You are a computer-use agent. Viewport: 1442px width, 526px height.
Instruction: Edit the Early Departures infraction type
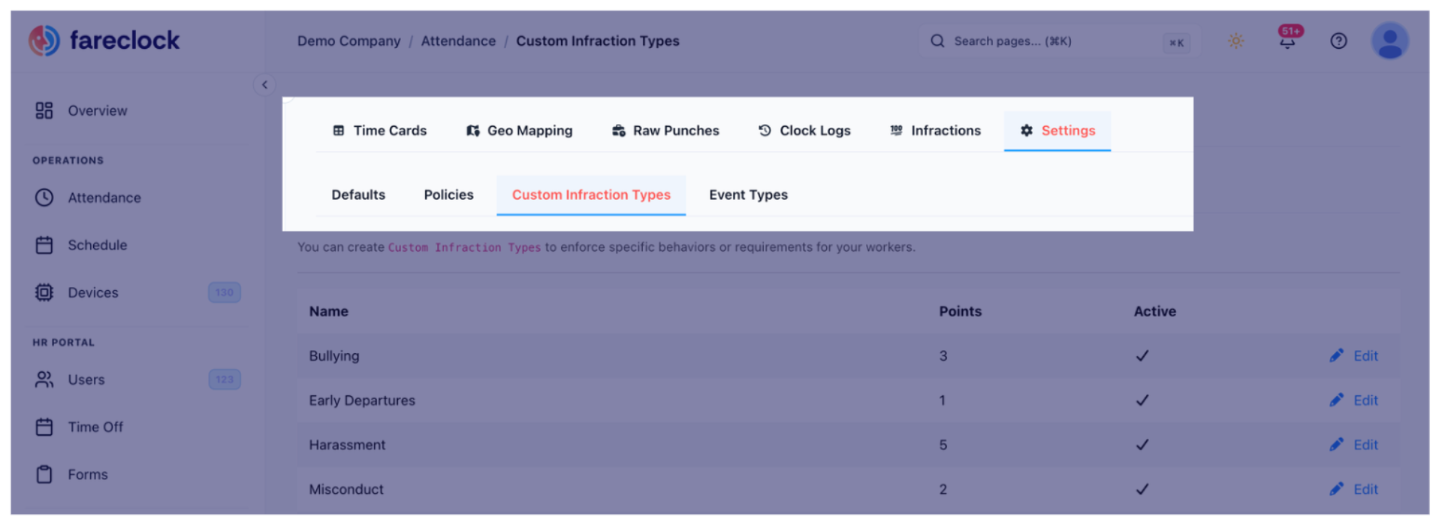(1354, 401)
